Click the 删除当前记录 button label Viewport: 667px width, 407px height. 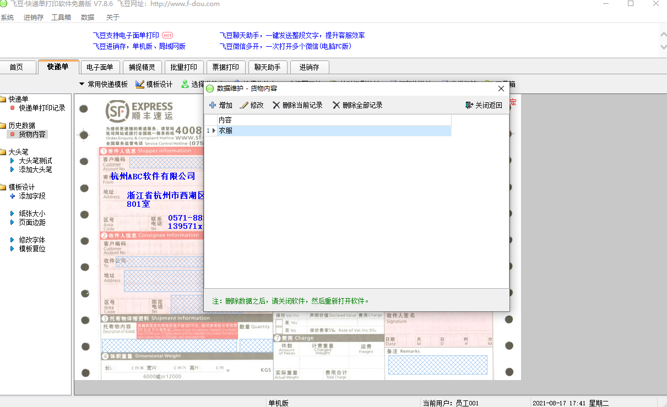(302, 105)
